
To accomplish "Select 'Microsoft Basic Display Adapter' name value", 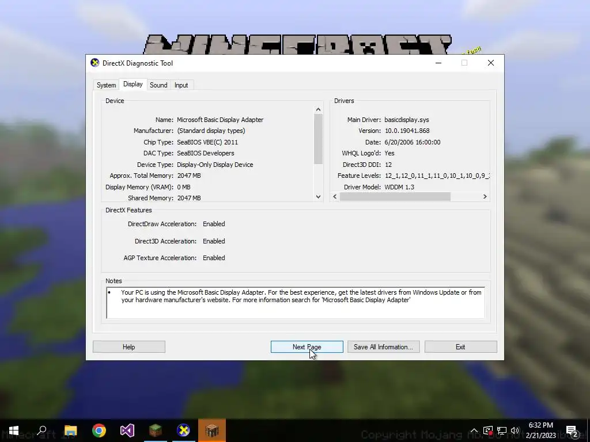I will 220,120.
